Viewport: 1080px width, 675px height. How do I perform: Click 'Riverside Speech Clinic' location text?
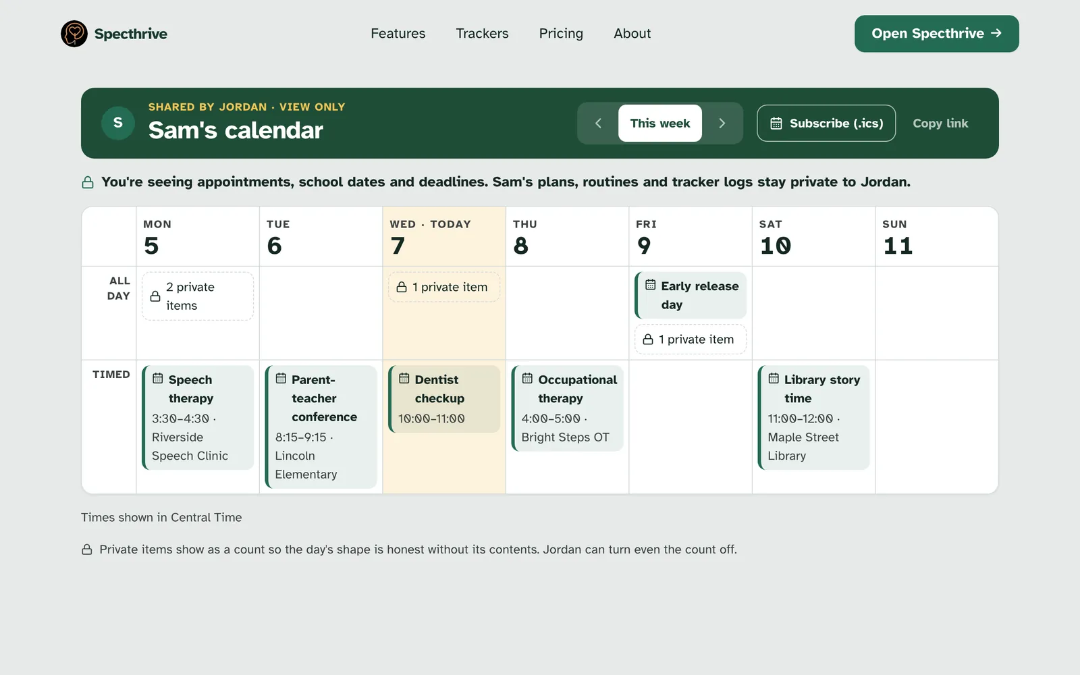coord(190,447)
